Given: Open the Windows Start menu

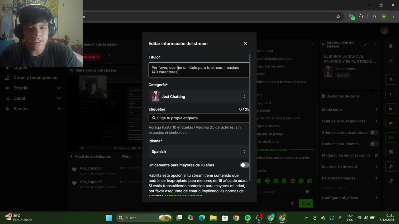Looking at the screenshot, I should coord(109,218).
